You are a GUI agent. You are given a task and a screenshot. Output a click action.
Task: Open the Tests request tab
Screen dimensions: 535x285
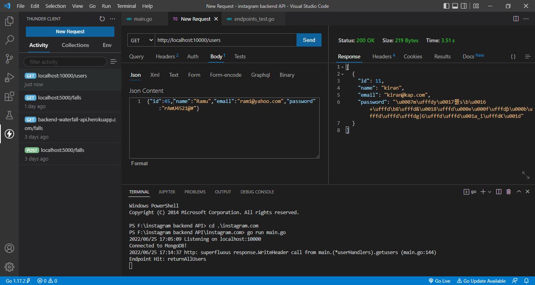240,56
